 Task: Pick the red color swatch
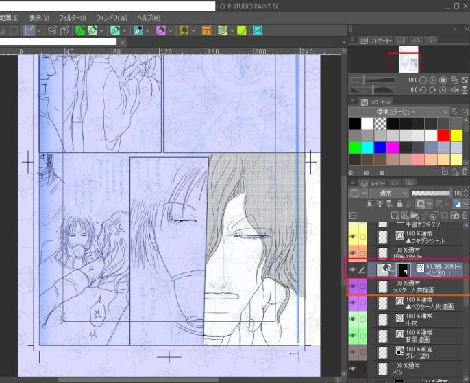click(443, 135)
